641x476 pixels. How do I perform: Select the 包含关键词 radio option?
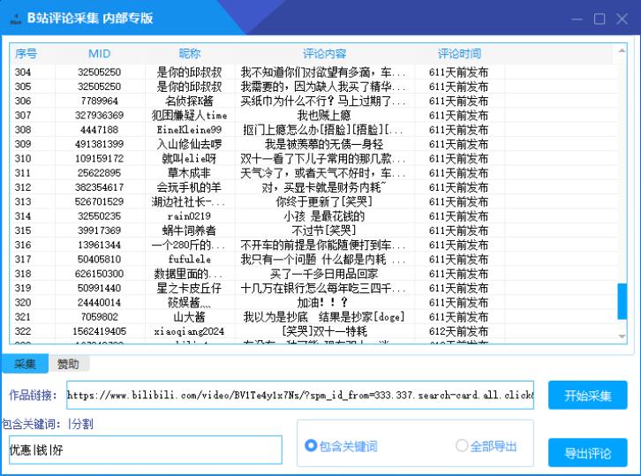(x=311, y=446)
